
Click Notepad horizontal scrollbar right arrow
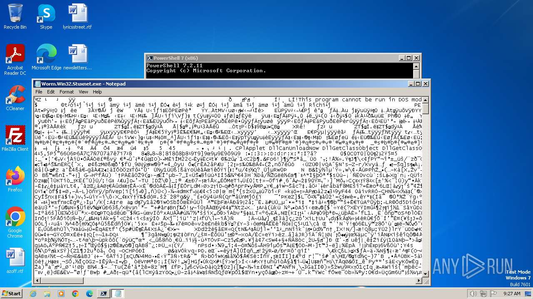[418, 282]
